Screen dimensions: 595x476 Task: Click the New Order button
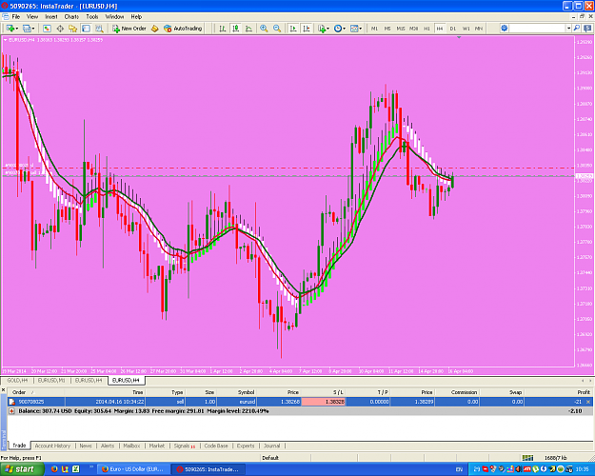pos(129,29)
